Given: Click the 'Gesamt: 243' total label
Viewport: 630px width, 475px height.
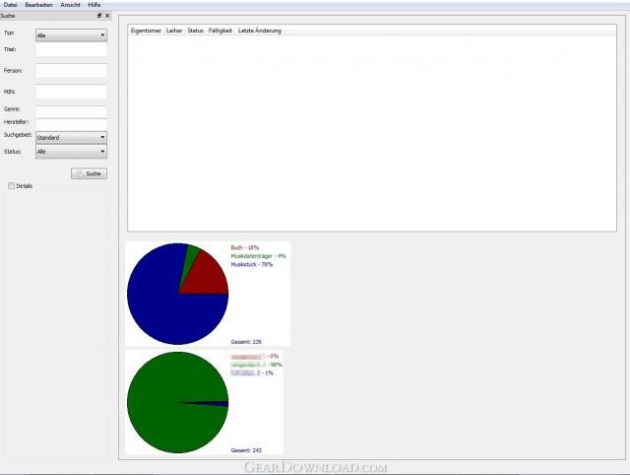Looking at the screenshot, I should [x=246, y=450].
